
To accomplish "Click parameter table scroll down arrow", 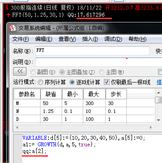I will point(158,120).
